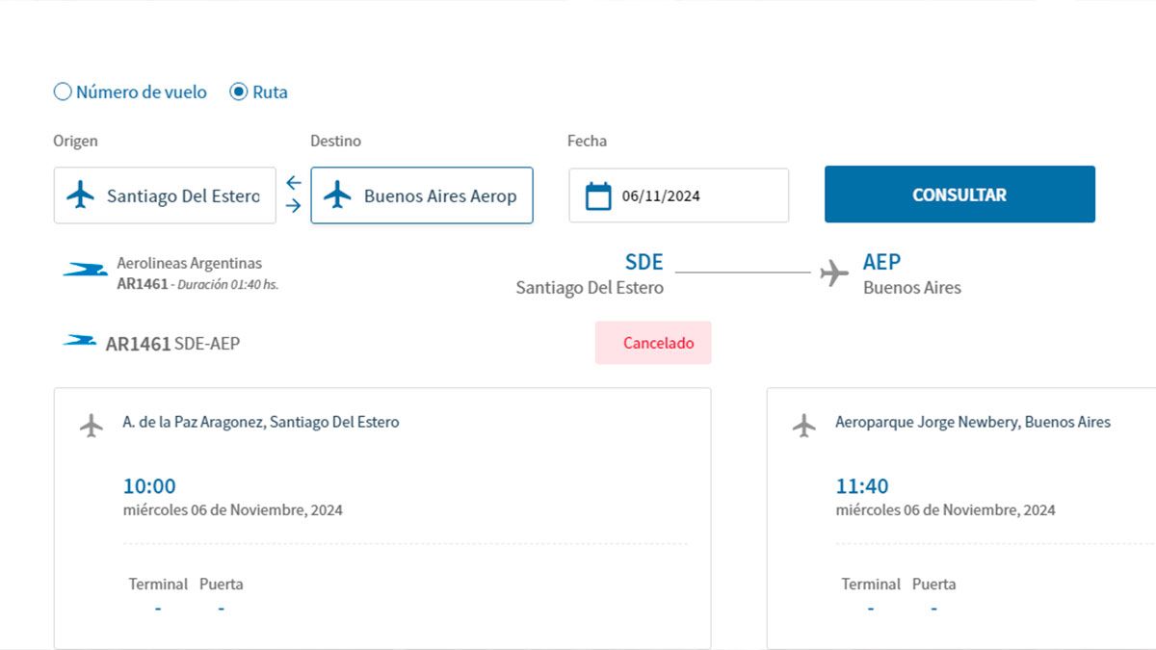Select the Número de vuelo radio button
The image size is (1156, 650).
pos(63,92)
